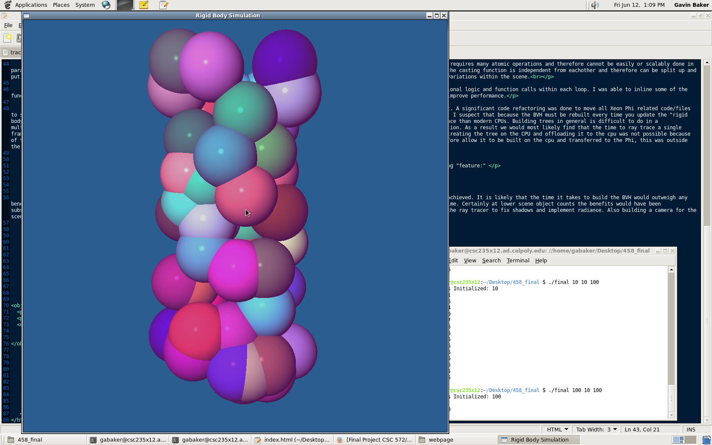Open the Search menu in the terminal window
The width and height of the screenshot is (712, 445).
pos(491,261)
